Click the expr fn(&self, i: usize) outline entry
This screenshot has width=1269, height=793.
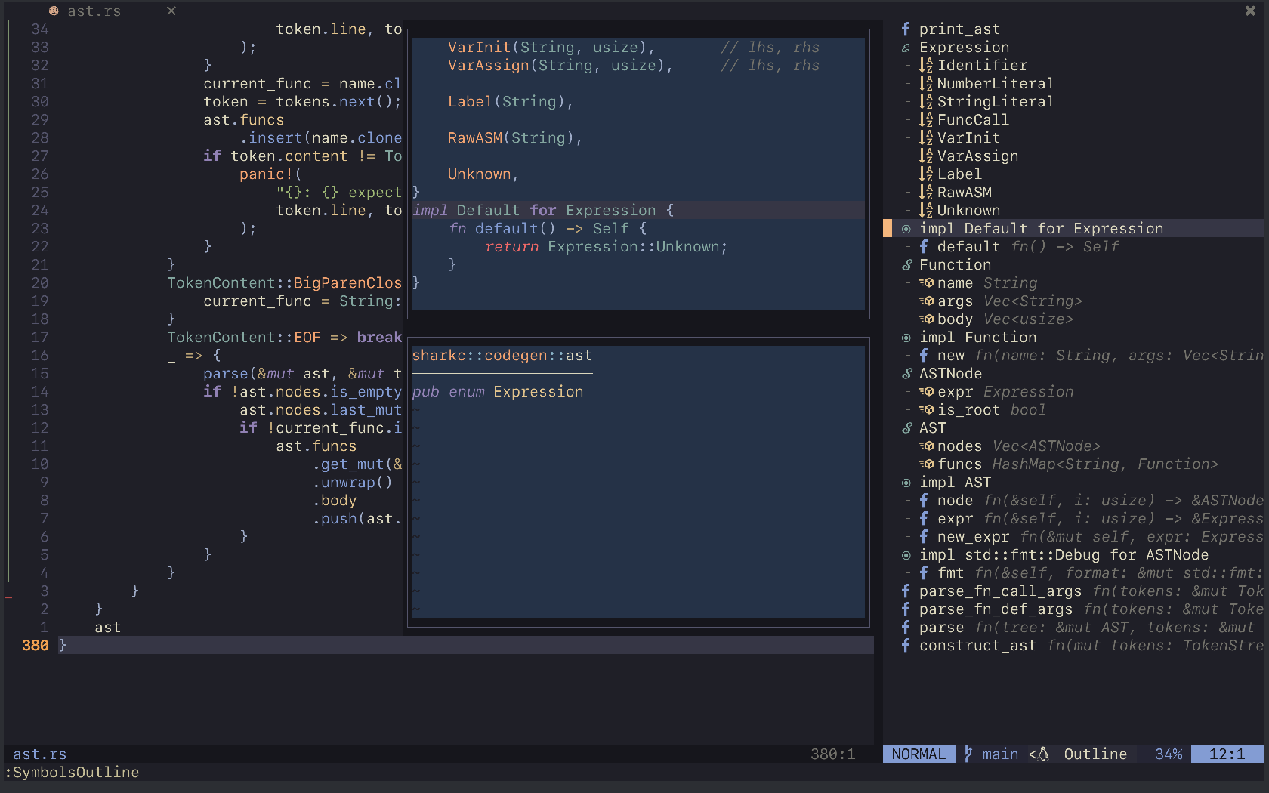pos(1100,518)
